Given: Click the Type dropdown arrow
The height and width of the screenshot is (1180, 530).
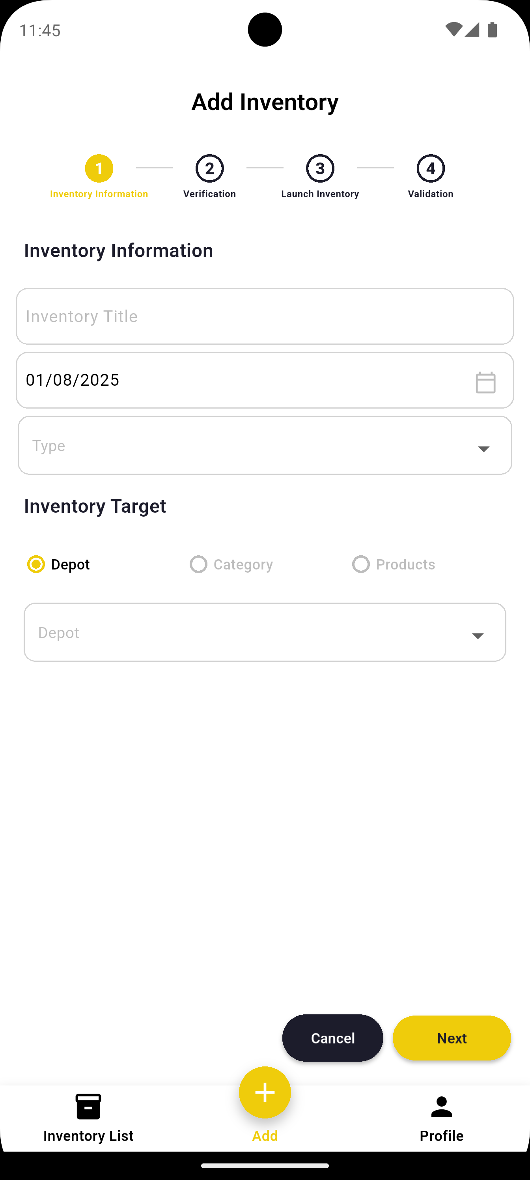Looking at the screenshot, I should coord(484,449).
